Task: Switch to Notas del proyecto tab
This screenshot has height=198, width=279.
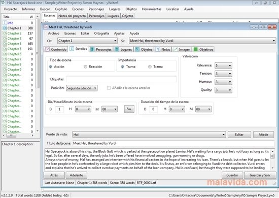Action: click(72, 16)
